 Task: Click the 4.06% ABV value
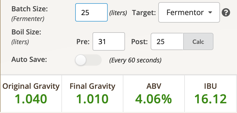pyautogui.click(x=154, y=99)
